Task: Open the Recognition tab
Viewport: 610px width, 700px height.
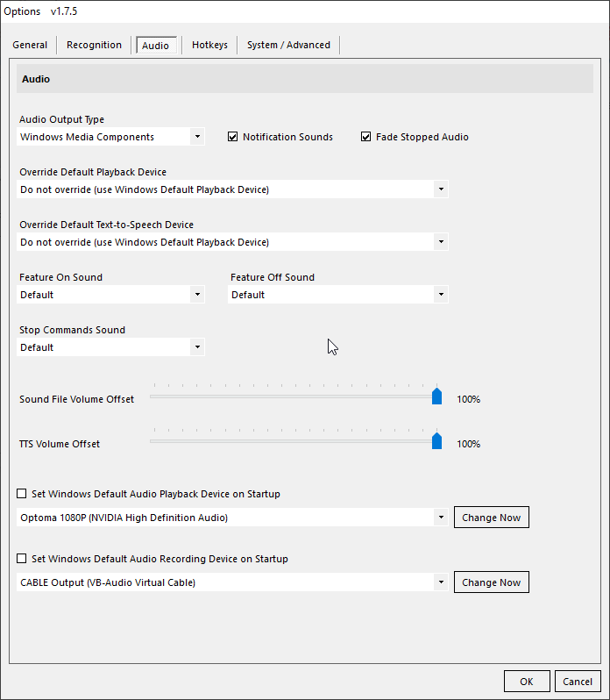Action: [94, 46]
